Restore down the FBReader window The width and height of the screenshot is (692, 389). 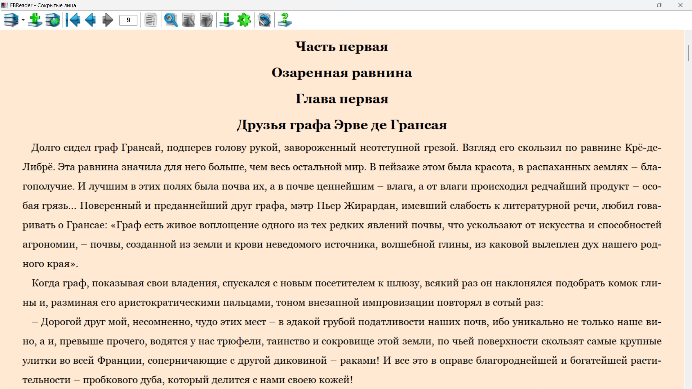659,5
